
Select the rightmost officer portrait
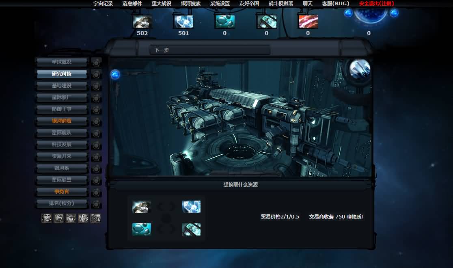point(95,218)
